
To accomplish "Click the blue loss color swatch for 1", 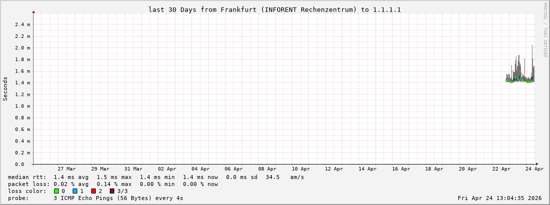I will point(75,191).
